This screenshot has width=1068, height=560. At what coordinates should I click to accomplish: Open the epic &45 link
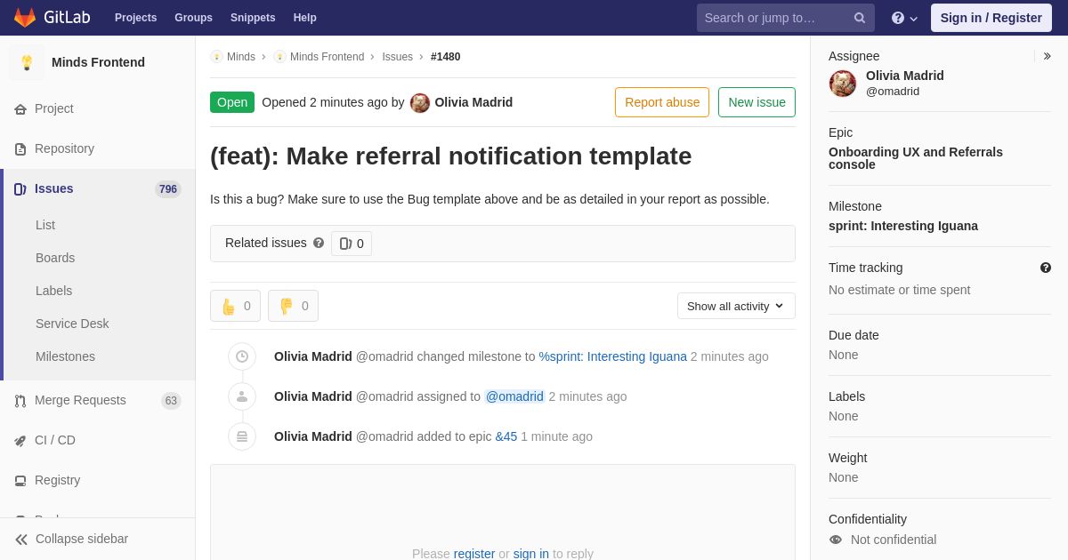click(x=506, y=436)
